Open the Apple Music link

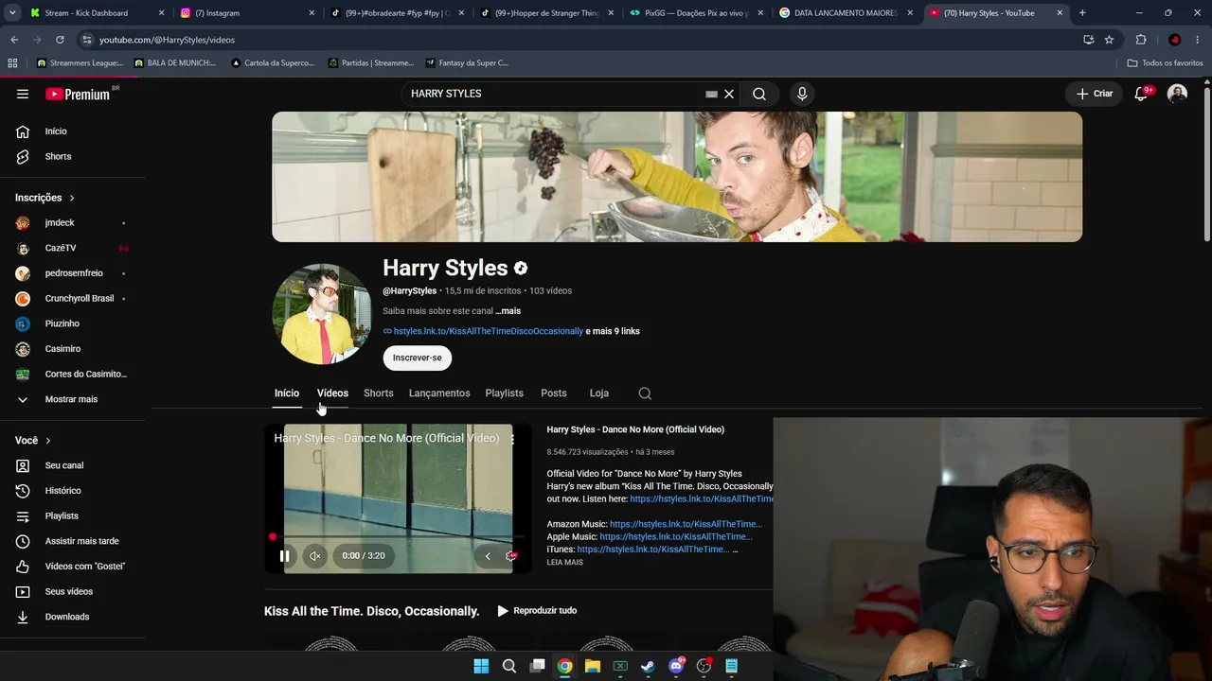pyautogui.click(x=676, y=537)
